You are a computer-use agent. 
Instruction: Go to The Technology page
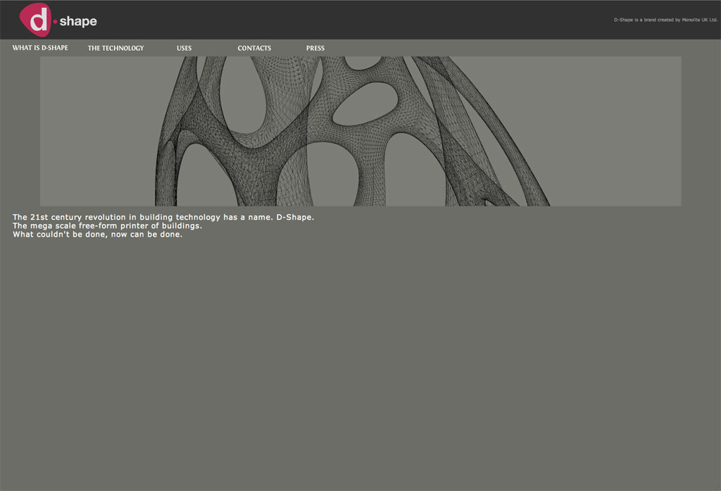(x=115, y=48)
